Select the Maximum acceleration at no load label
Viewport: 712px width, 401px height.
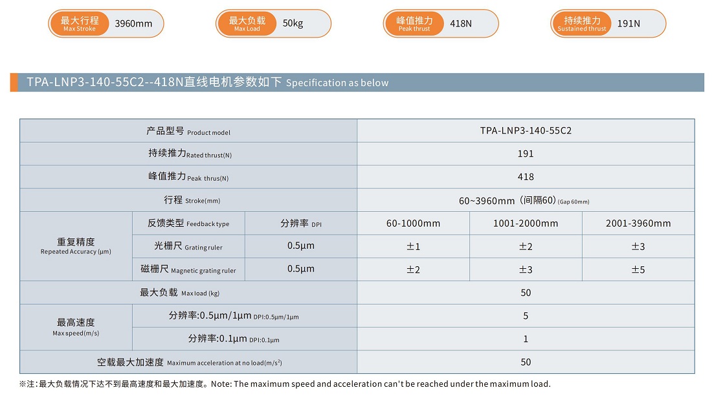tap(188, 362)
